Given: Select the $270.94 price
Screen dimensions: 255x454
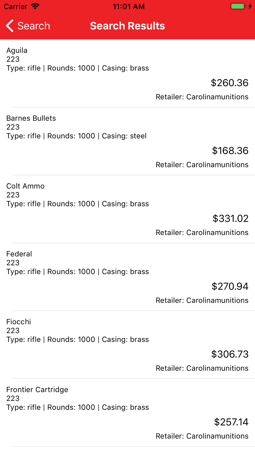Looking at the screenshot, I should [230, 286].
